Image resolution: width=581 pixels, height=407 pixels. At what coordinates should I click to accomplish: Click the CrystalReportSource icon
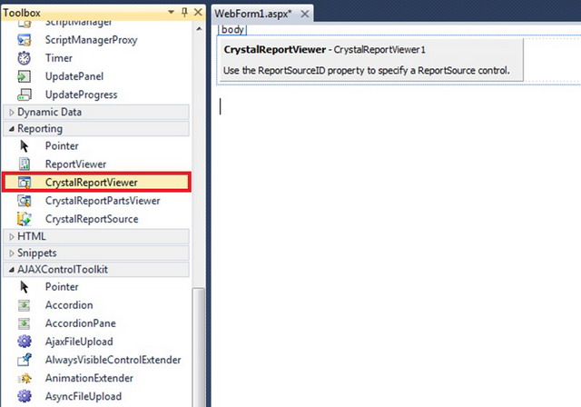point(25,219)
